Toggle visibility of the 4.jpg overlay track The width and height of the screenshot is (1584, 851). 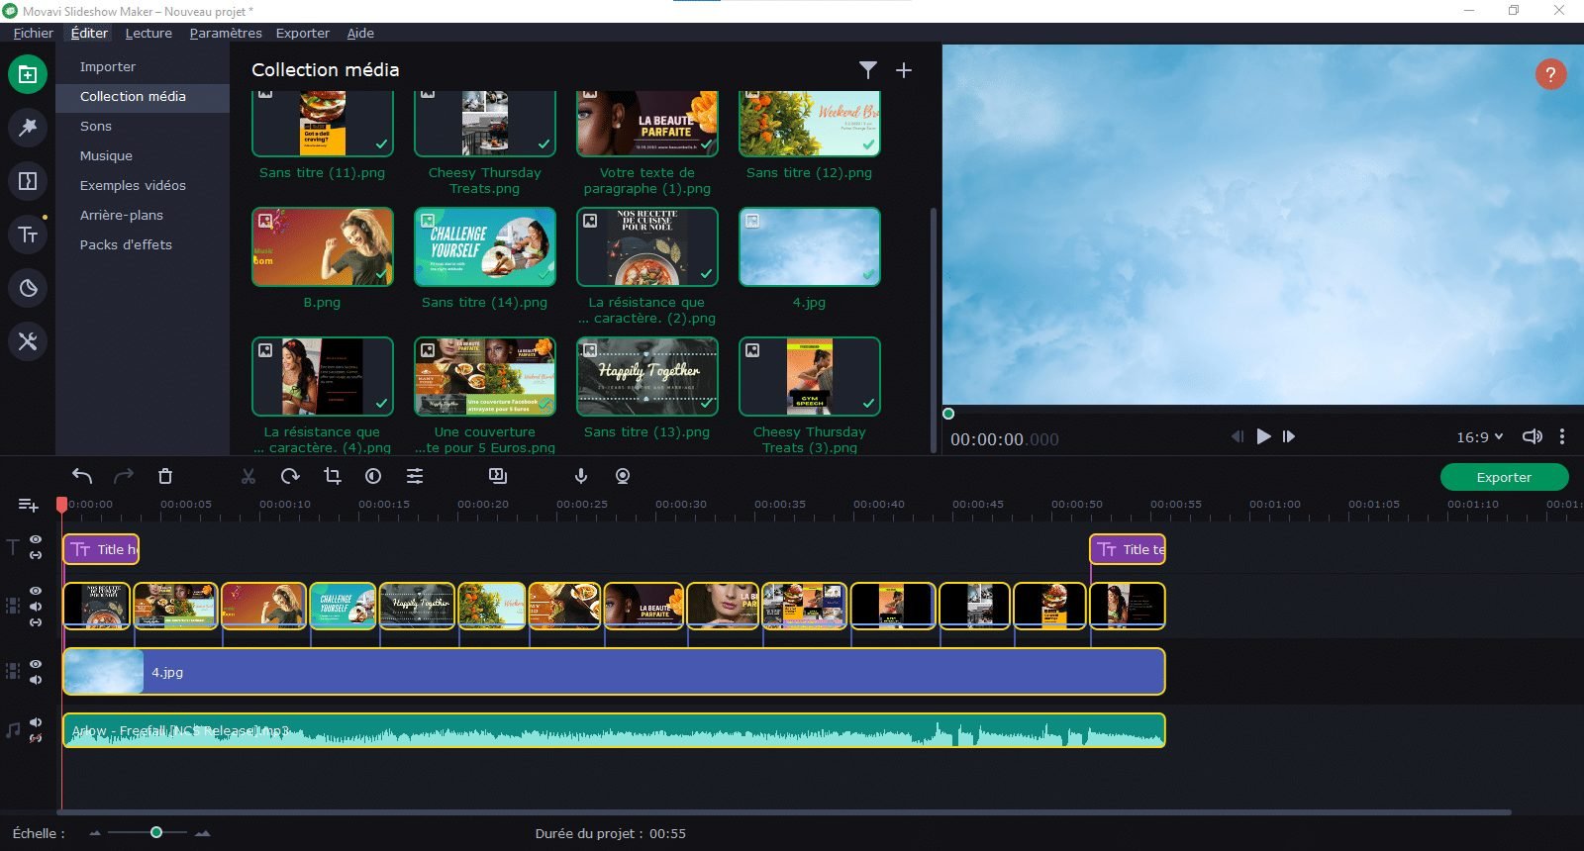tap(36, 664)
